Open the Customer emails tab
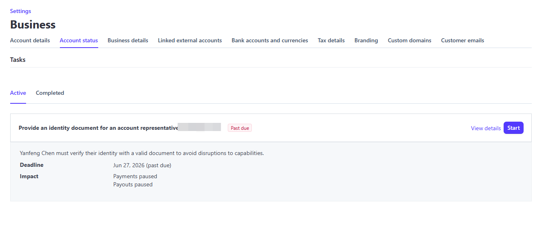546x225 pixels. click(x=462, y=40)
